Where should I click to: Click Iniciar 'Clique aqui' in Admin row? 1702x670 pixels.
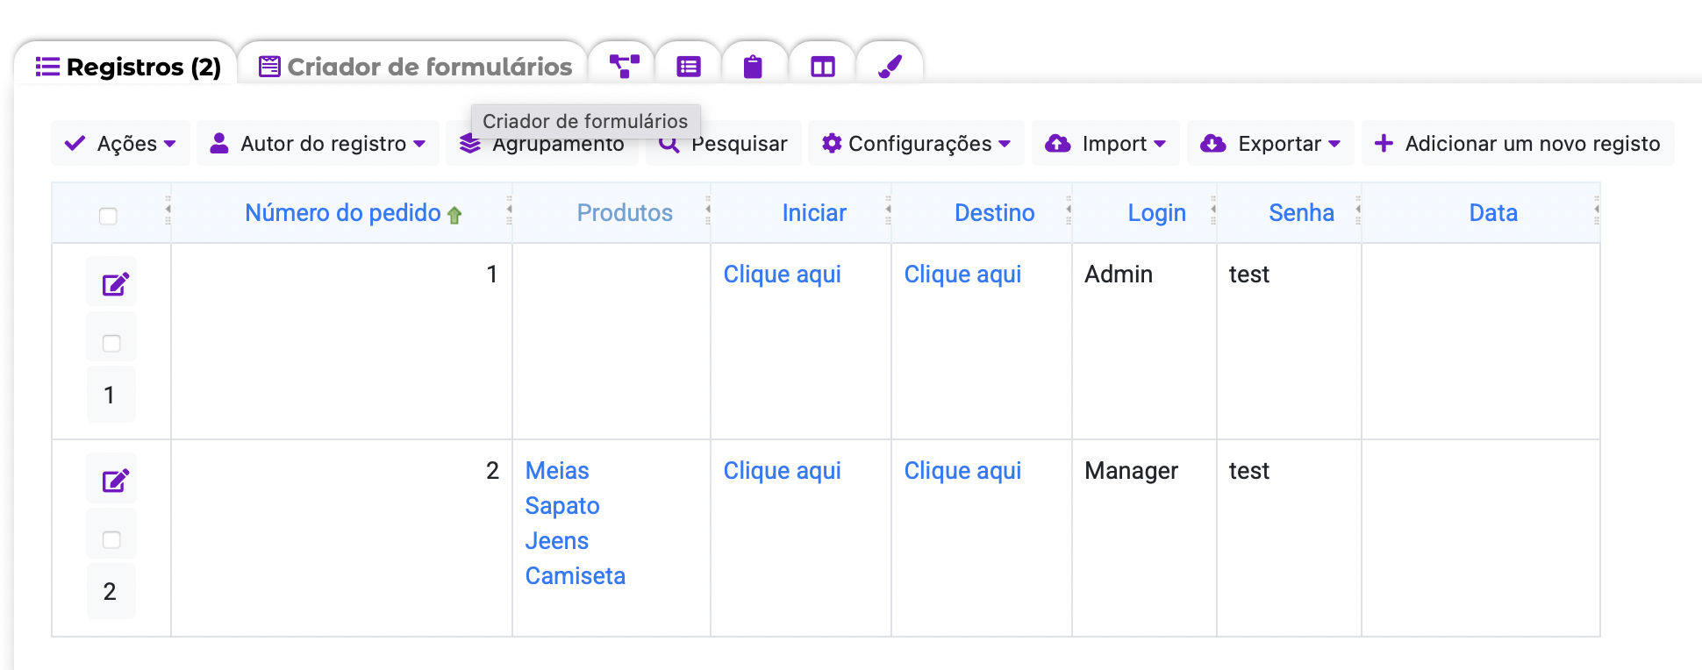tap(782, 274)
